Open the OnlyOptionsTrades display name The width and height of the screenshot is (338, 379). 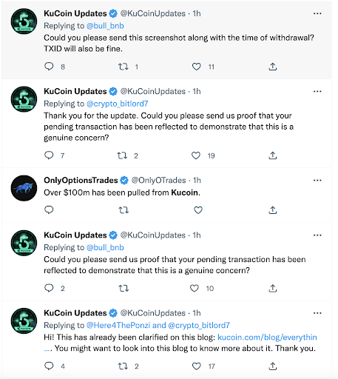tap(81, 181)
